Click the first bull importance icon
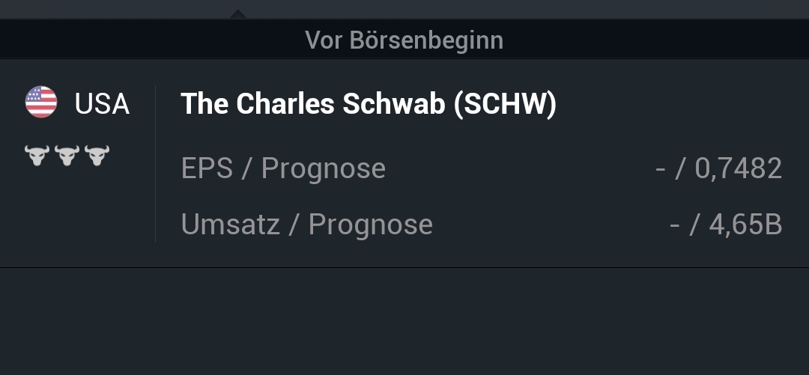The width and height of the screenshot is (809, 375). pyautogui.click(x=37, y=156)
